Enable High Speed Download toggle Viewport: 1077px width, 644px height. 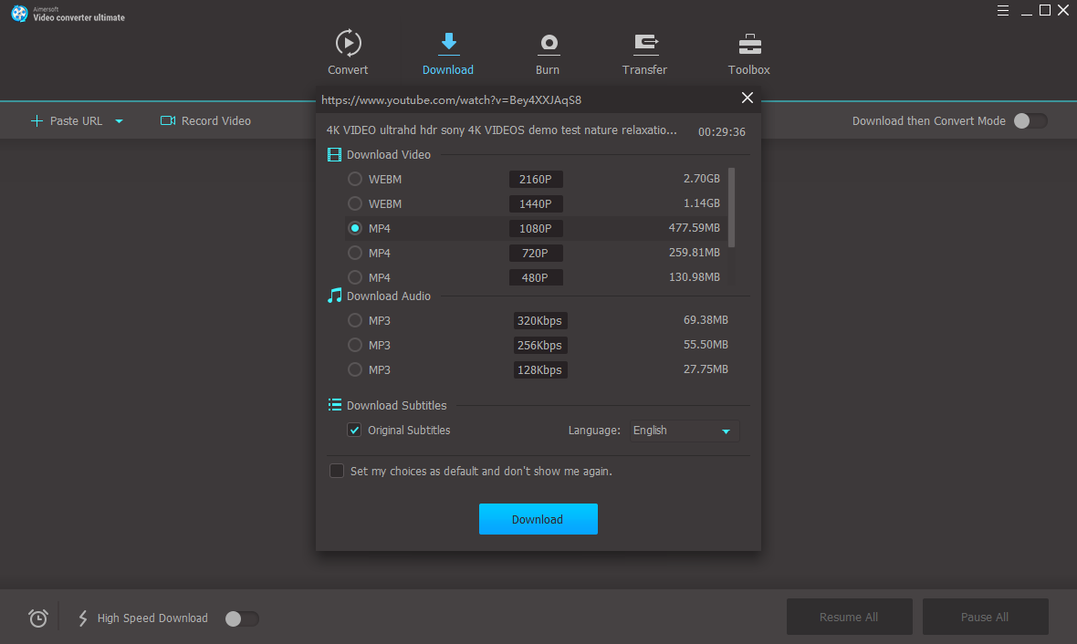click(242, 618)
